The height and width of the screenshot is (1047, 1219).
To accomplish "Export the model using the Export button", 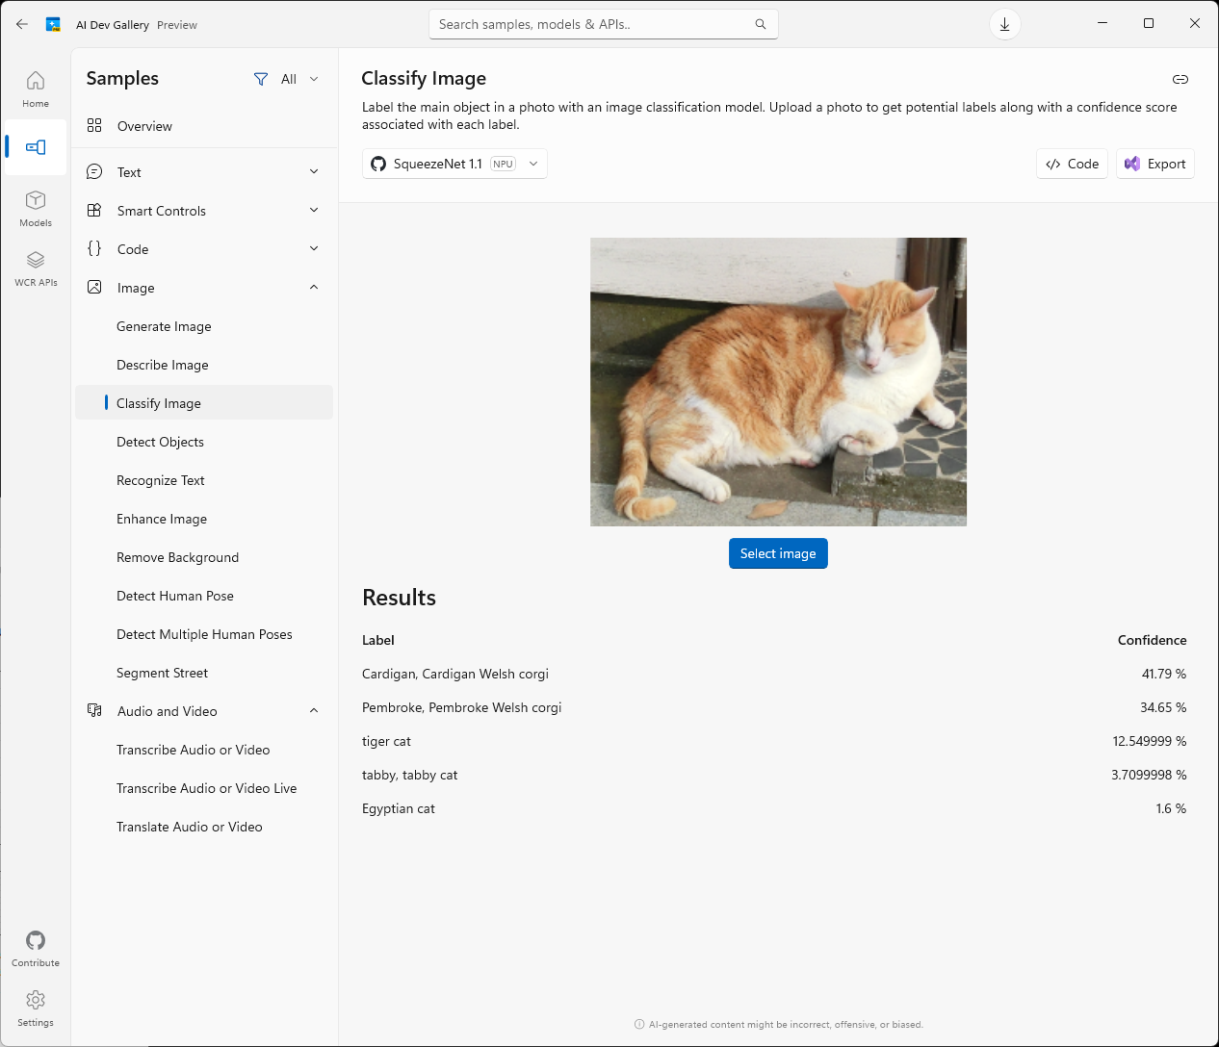I will (1154, 164).
